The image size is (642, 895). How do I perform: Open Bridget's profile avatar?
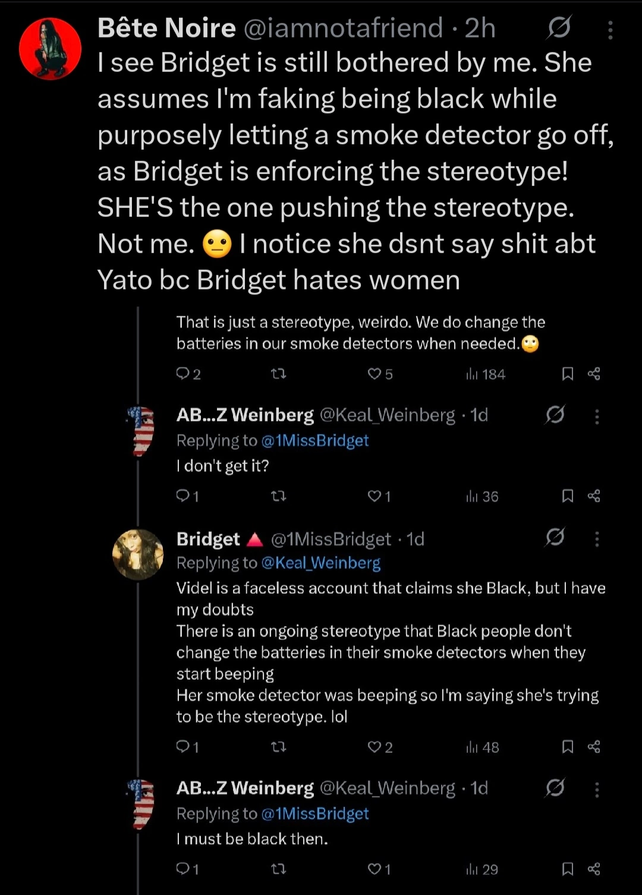(138, 554)
